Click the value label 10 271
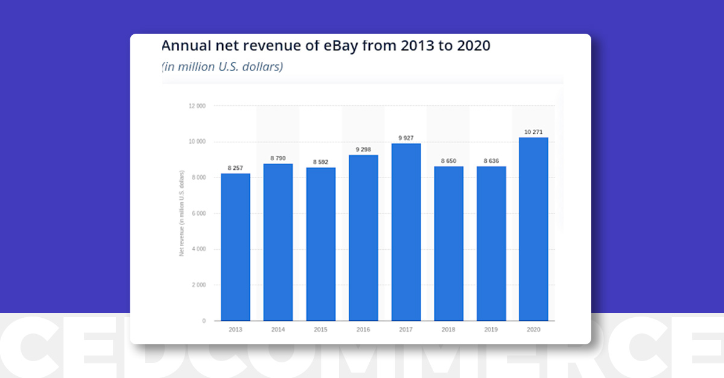 (534, 132)
